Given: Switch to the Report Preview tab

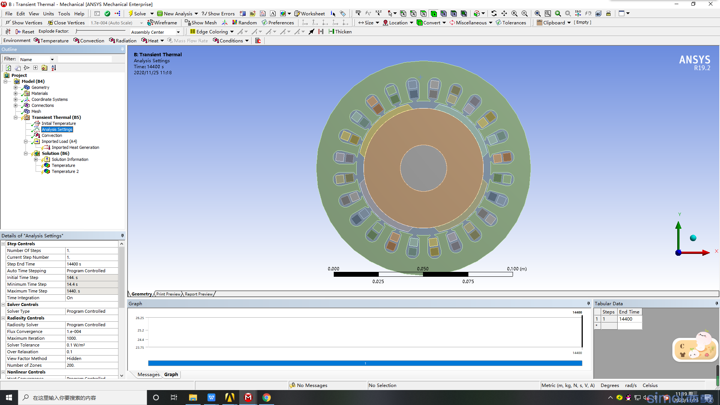Looking at the screenshot, I should point(199,294).
